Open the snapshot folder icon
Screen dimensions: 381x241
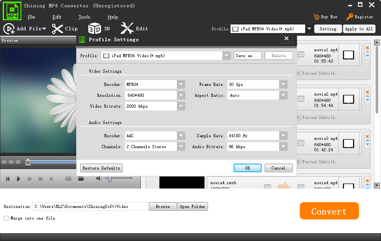(81, 178)
